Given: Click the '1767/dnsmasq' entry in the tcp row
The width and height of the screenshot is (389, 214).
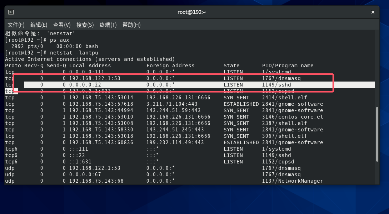Looking at the screenshot, I should 281,78.
